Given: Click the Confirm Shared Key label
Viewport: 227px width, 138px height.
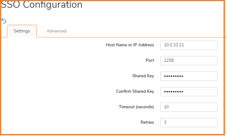Looking at the screenshot, I should point(135,91).
